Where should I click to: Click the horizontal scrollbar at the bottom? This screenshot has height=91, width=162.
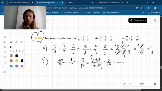click(x=72, y=90)
